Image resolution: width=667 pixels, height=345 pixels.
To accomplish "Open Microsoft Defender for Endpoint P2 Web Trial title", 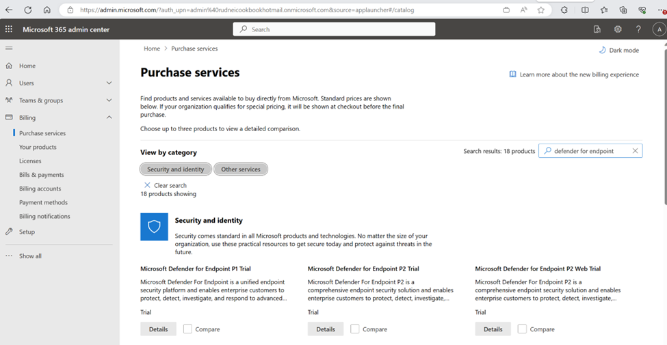I will point(538,268).
